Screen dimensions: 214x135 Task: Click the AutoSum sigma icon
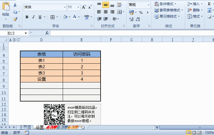tap(209, 4)
